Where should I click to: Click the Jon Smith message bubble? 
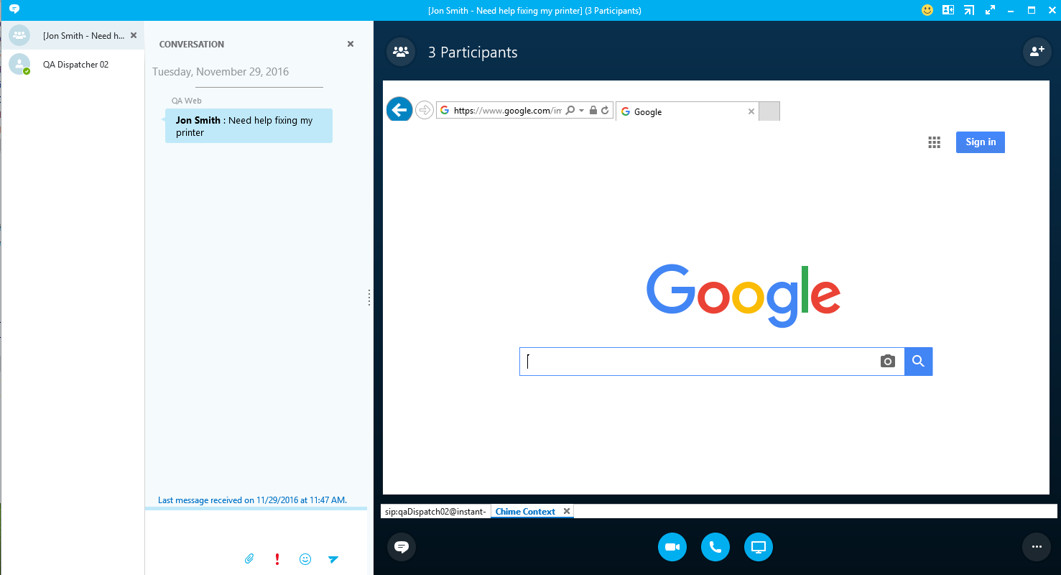(x=249, y=126)
